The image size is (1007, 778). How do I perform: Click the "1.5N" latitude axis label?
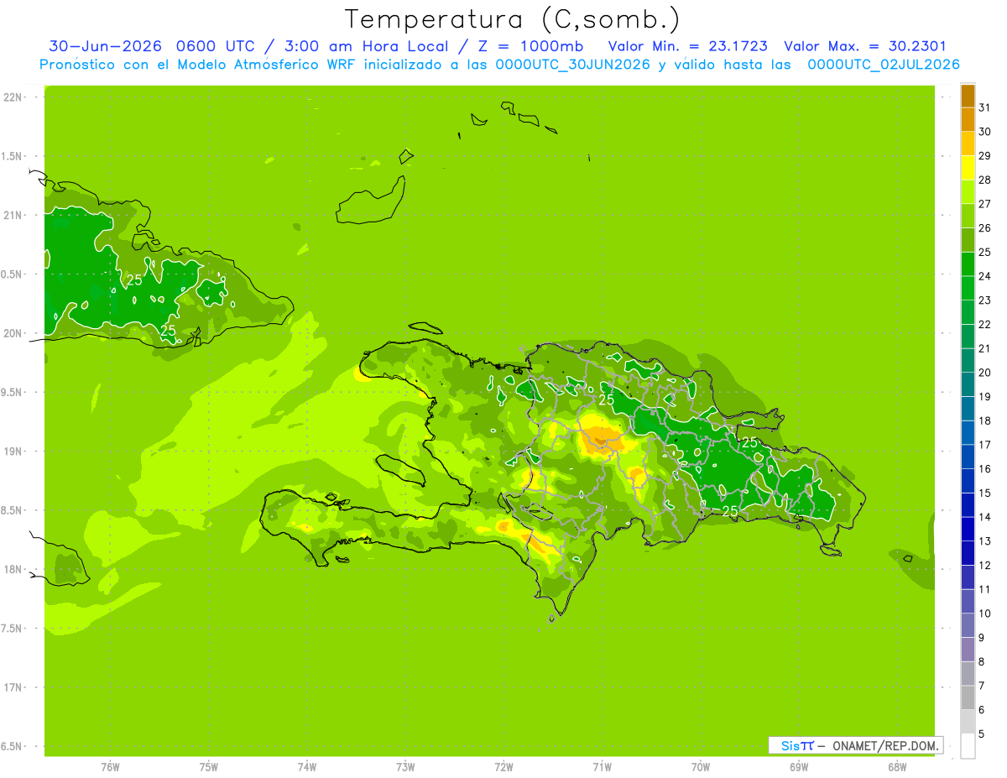[13, 156]
